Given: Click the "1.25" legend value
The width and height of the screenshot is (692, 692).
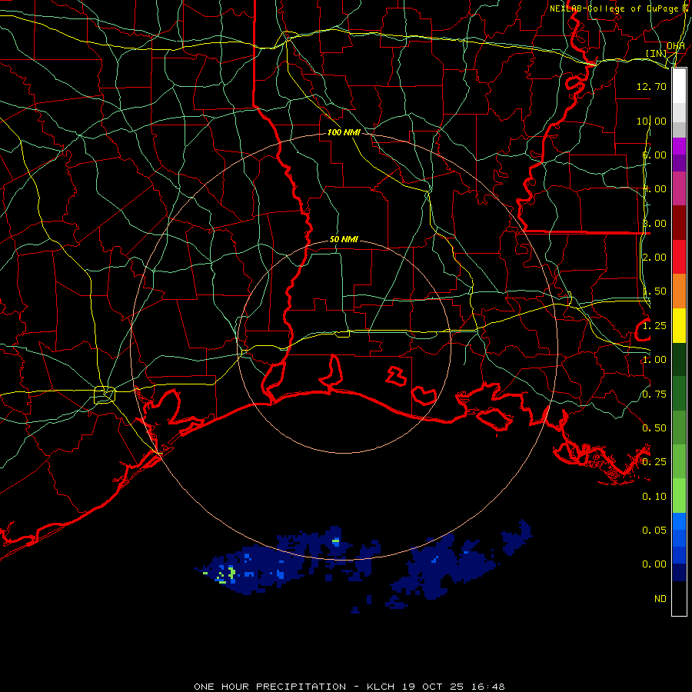Looking at the screenshot, I should click(x=654, y=326).
